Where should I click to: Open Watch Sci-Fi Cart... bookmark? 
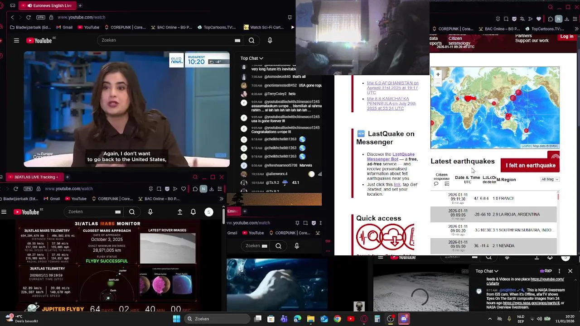click(264, 27)
